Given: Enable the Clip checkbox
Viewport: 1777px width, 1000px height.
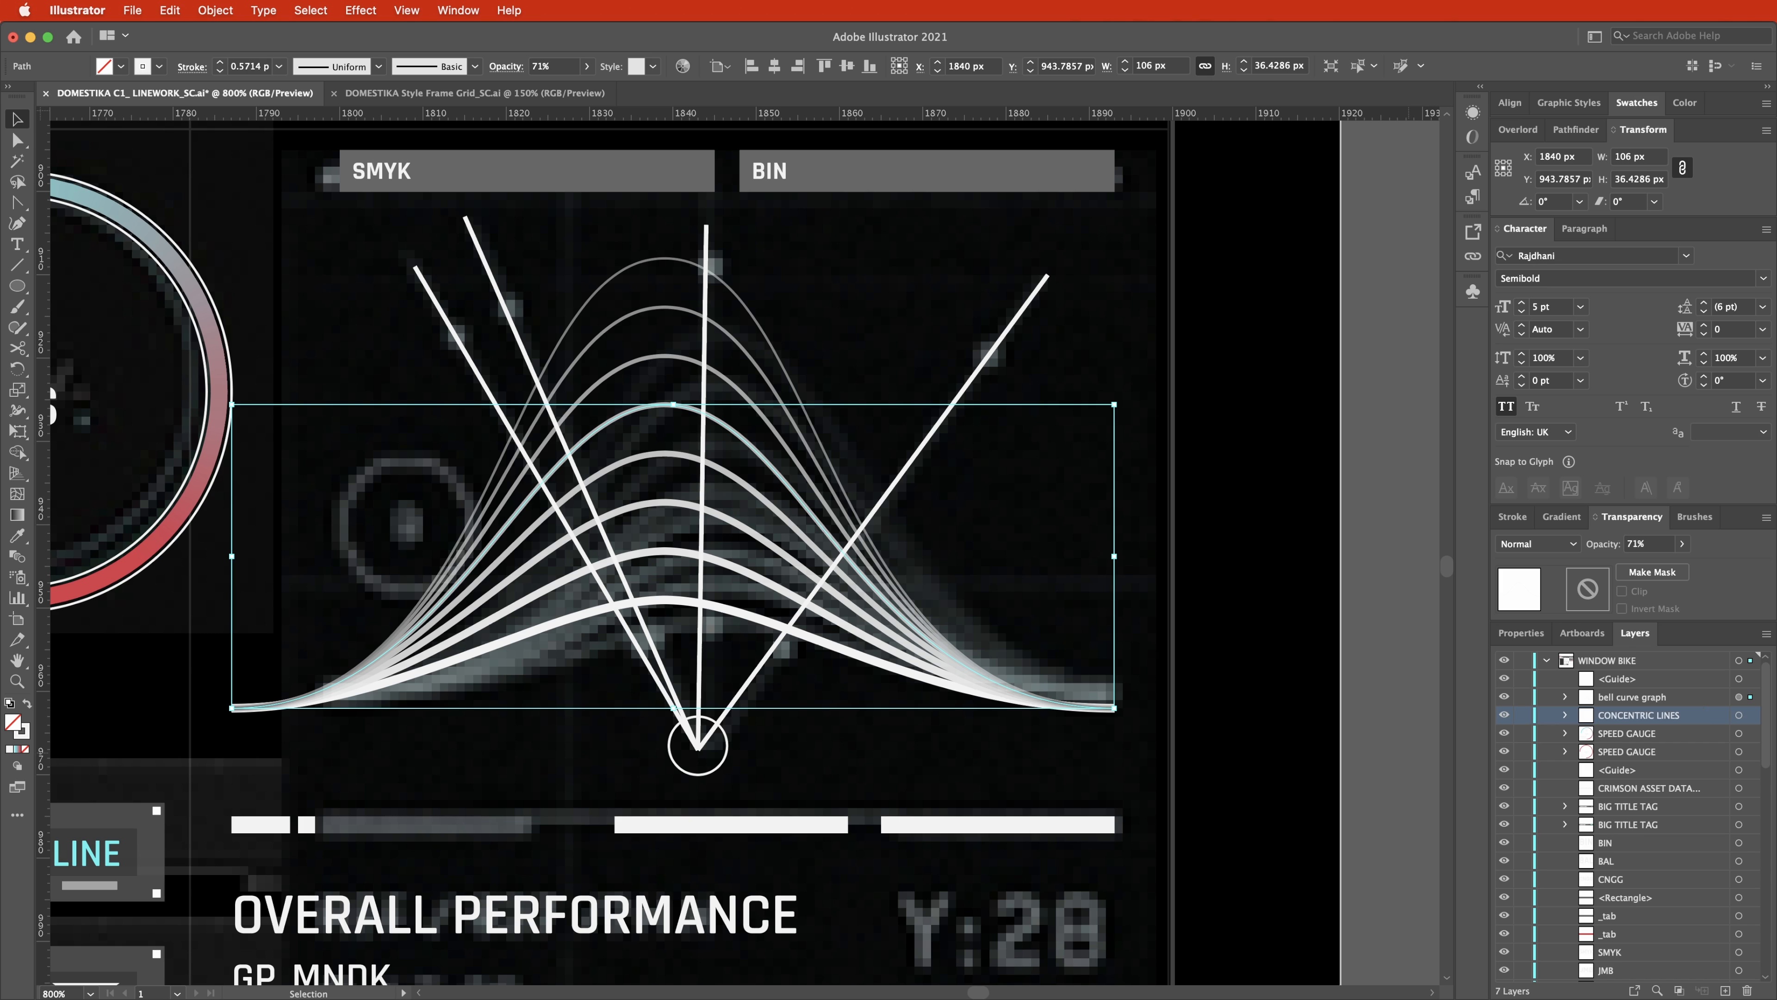Looking at the screenshot, I should 1622,592.
